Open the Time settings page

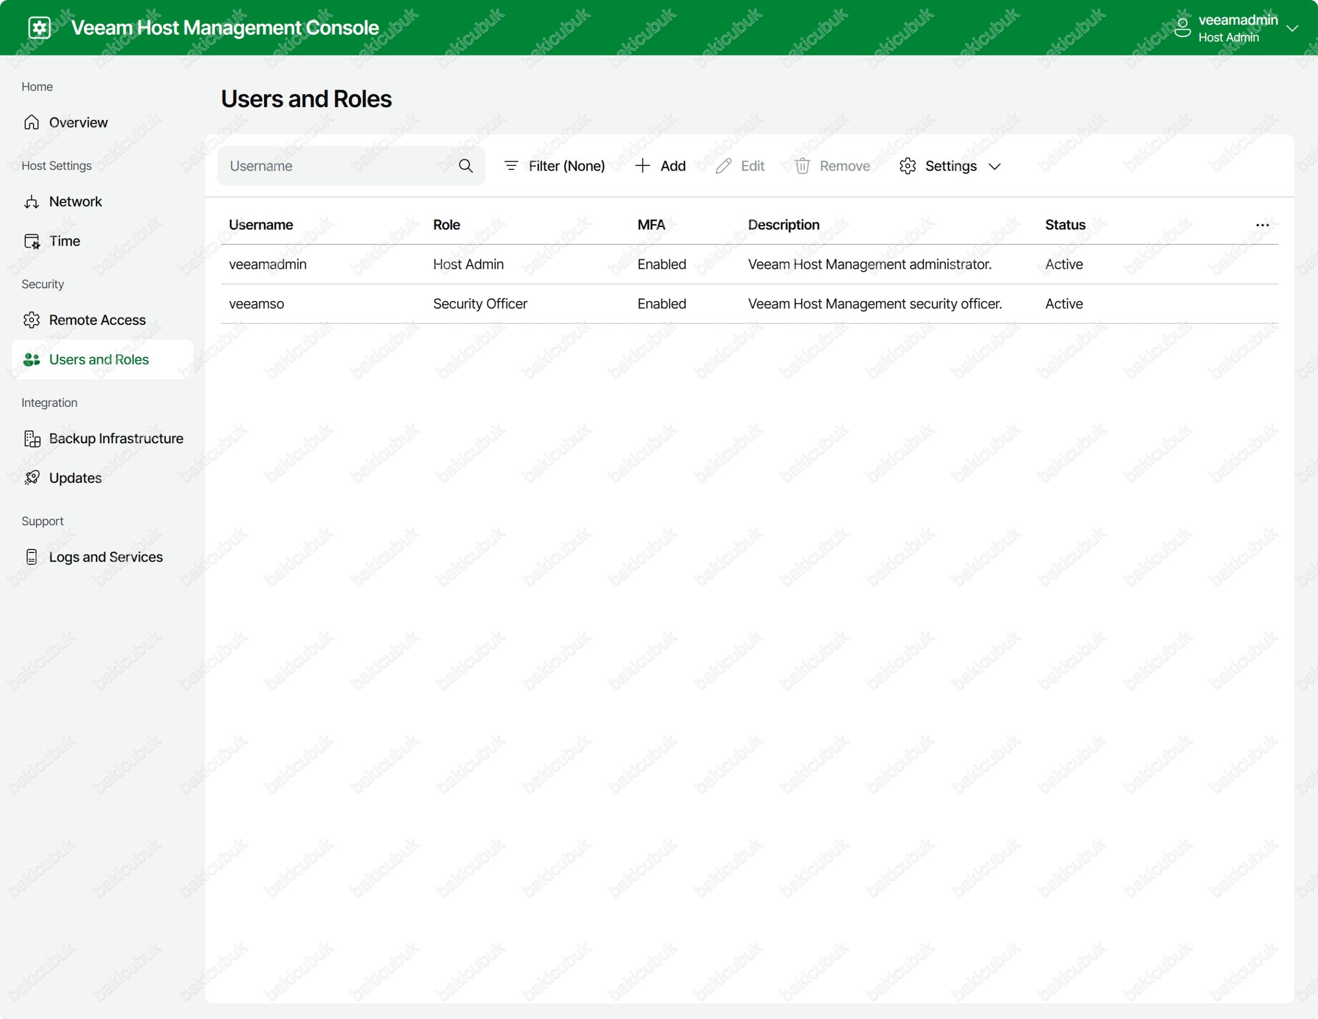[x=64, y=241]
